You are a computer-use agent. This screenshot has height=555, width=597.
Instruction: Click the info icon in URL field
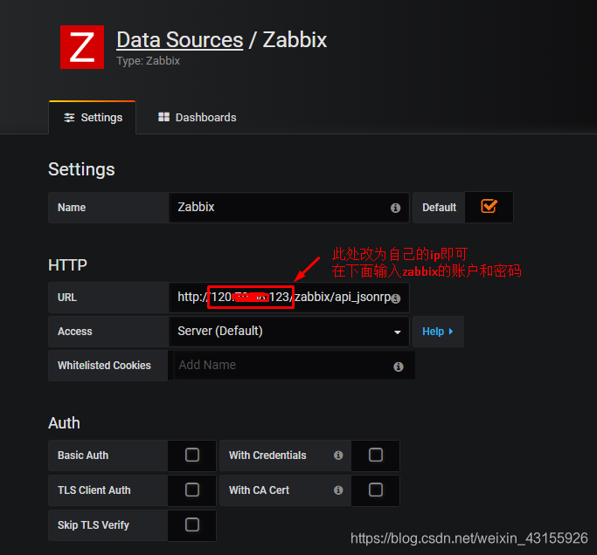pos(396,298)
